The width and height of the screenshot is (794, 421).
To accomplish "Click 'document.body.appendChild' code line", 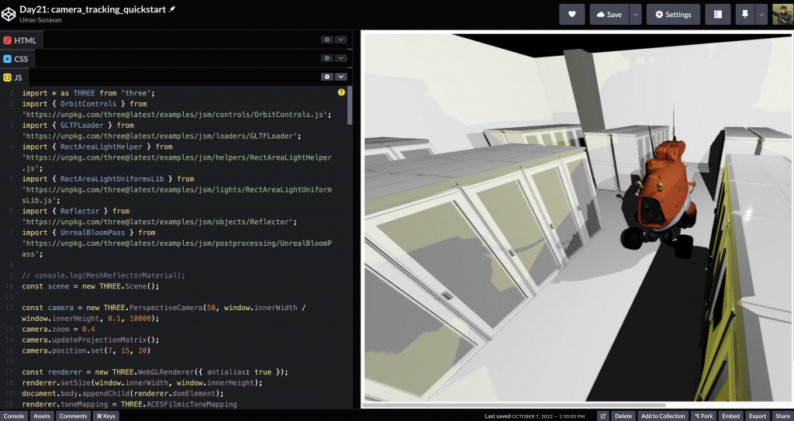I will (x=123, y=393).
